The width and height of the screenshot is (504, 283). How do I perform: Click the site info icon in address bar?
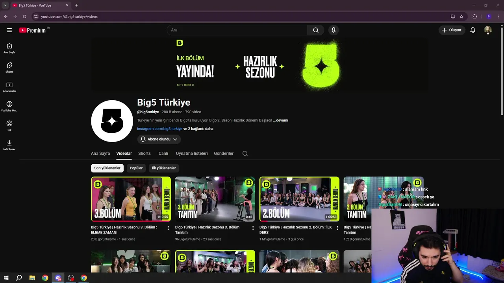(36, 17)
